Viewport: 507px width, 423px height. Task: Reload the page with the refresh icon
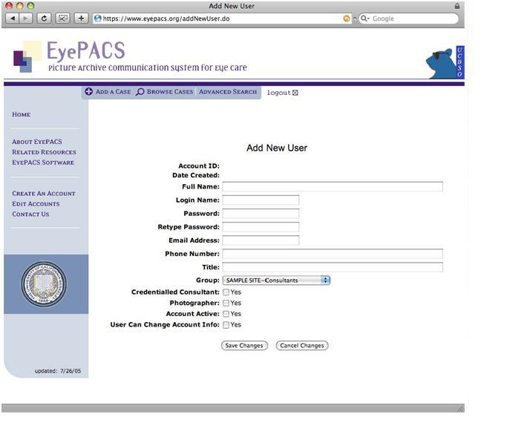[44, 19]
